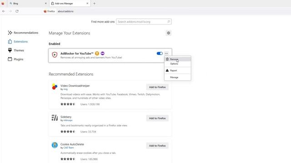Screen dimensions: 291x163
Task: Click the search magnifier icon
Action: 169,22
